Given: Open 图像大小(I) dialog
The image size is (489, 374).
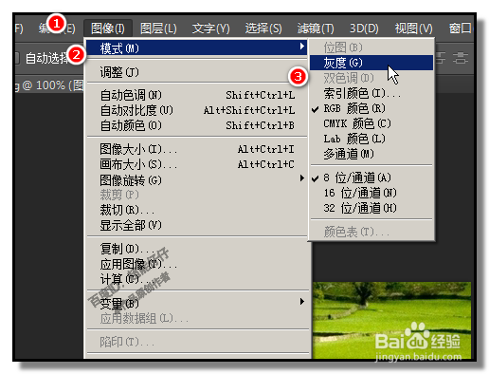Looking at the screenshot, I should [x=197, y=149].
